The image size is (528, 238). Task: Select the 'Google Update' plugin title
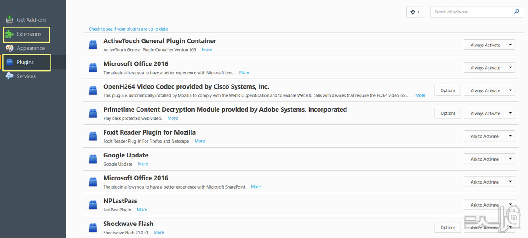click(x=126, y=155)
